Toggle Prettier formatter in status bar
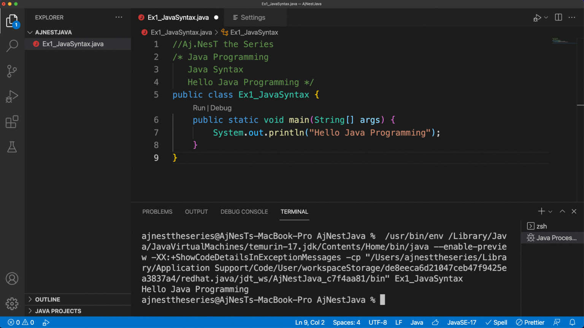The height and width of the screenshot is (328, 584). tap(530, 322)
